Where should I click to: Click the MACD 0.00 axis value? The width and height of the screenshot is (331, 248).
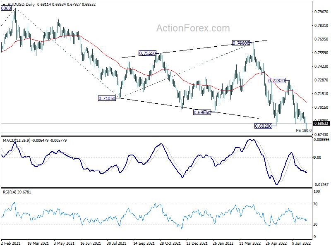318,157
